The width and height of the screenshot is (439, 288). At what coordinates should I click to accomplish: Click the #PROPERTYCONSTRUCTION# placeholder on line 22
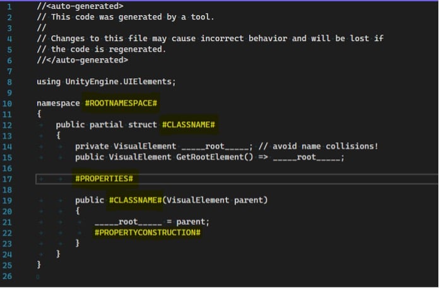pos(148,232)
